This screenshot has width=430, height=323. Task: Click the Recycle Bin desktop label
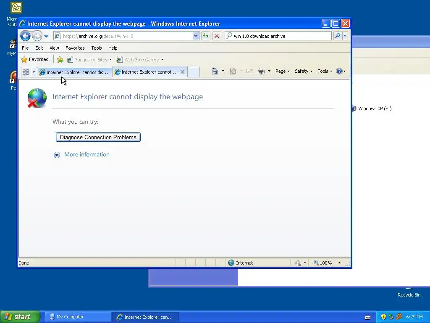(409, 295)
